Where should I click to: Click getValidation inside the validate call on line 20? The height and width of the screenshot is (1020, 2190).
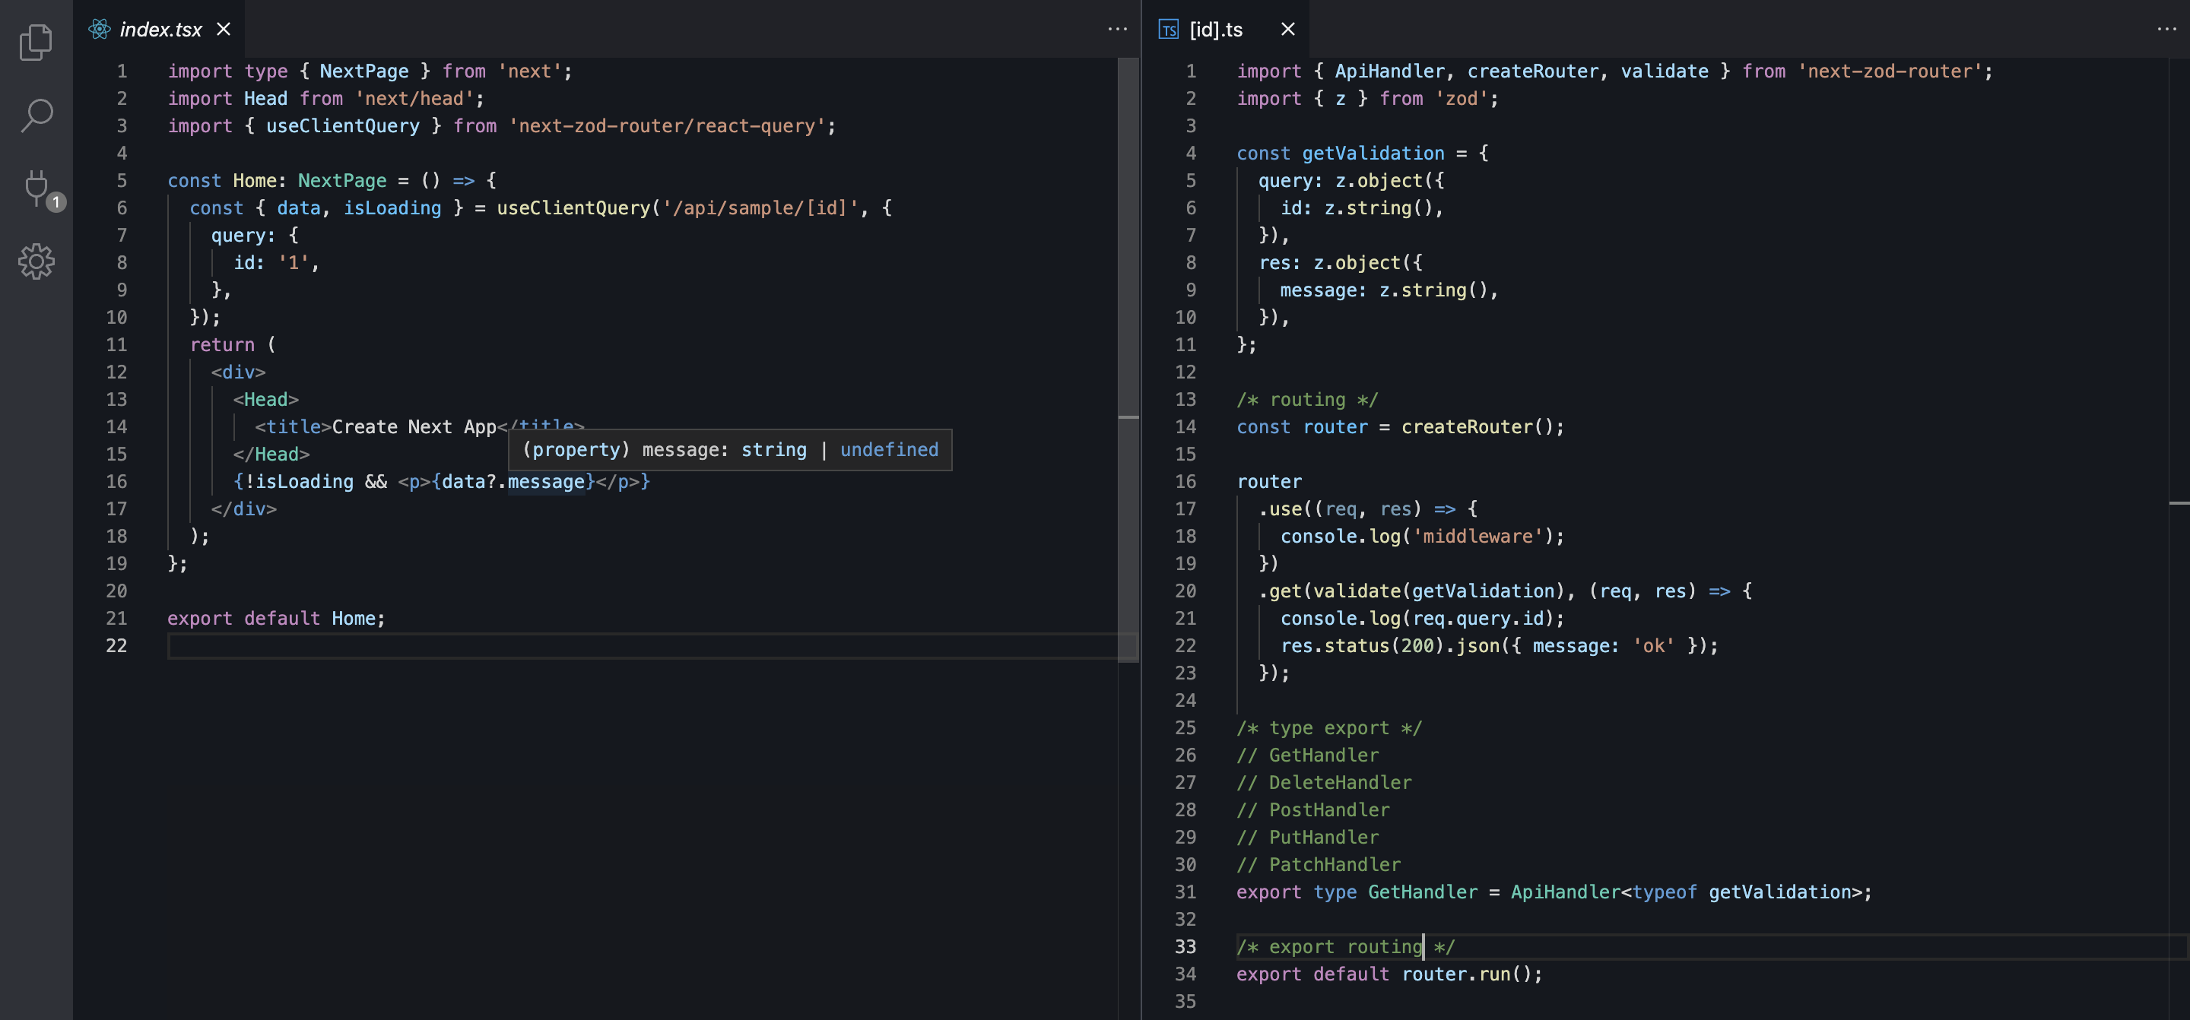pyautogui.click(x=1483, y=591)
